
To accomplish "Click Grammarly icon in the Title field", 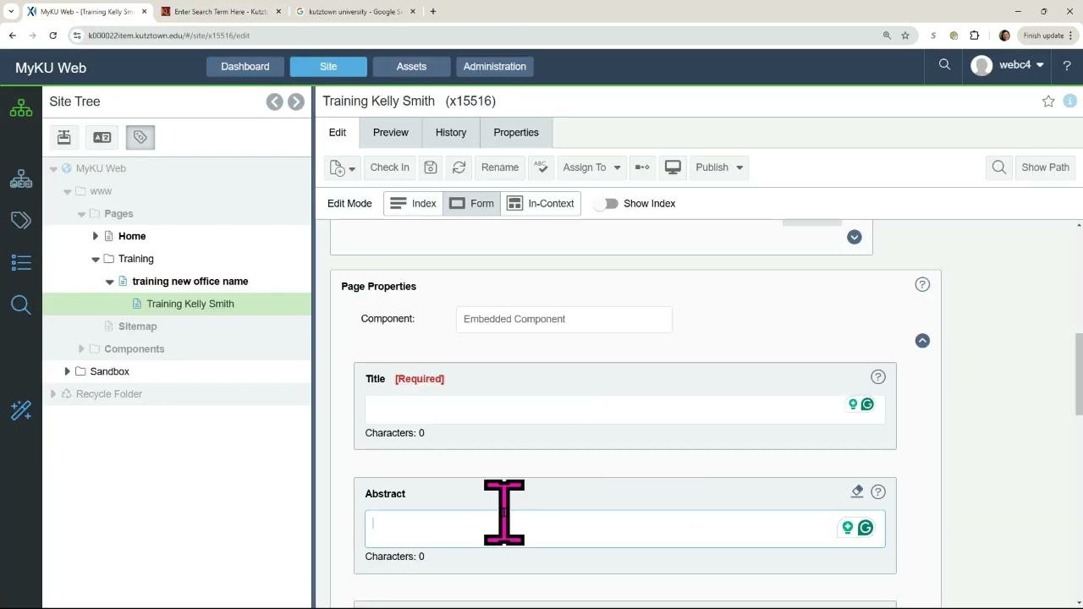I will [x=867, y=404].
